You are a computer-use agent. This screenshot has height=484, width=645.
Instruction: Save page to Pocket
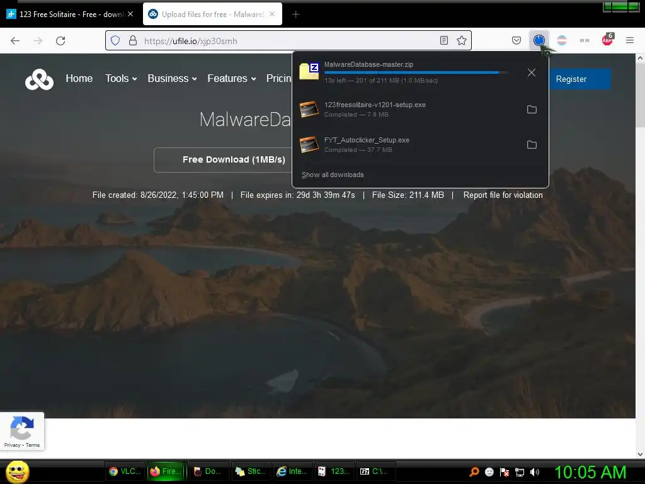517,40
